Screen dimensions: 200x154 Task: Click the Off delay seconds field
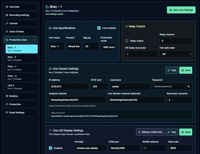click(x=141, y=54)
